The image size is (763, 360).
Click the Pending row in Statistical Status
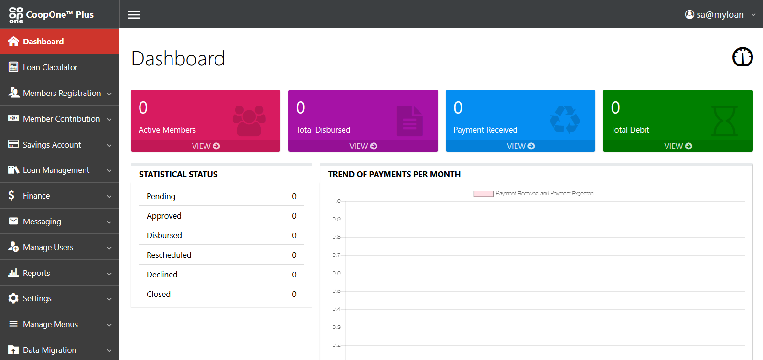coord(221,196)
